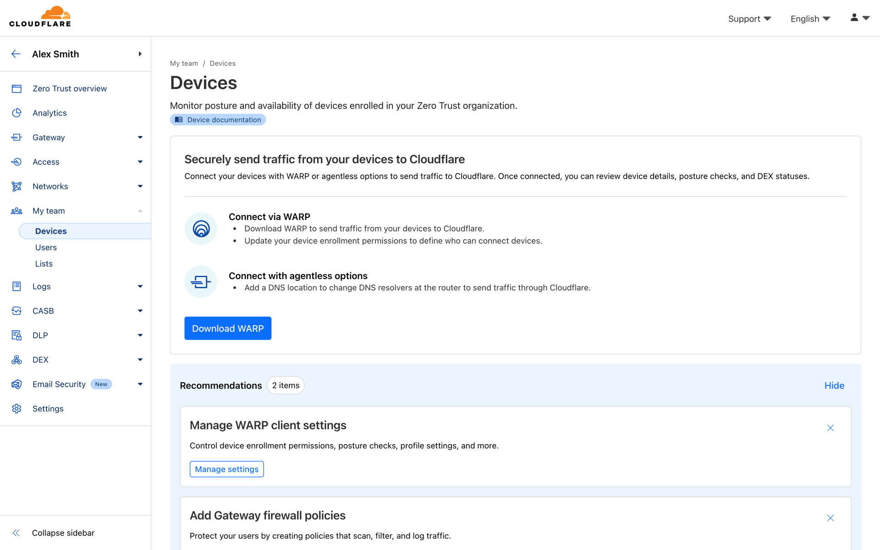Open the Device documentation link
Viewport: 880px width, 550px height.
pyautogui.click(x=218, y=120)
